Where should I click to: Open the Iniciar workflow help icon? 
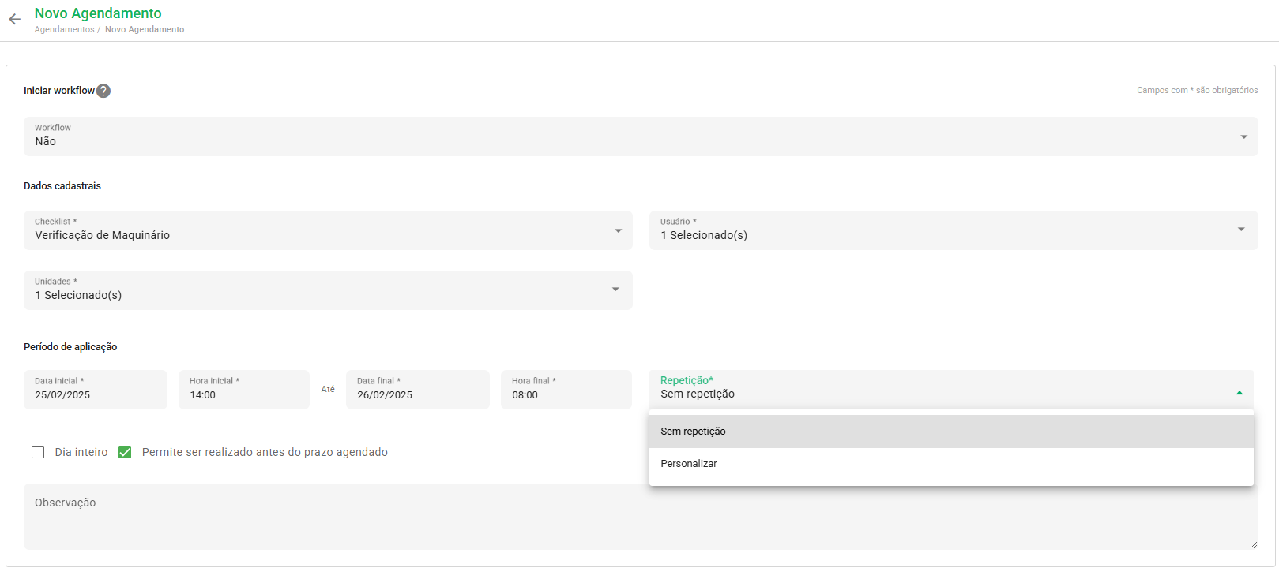[103, 91]
